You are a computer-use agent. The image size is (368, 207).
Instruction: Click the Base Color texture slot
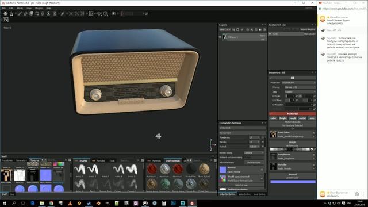pyautogui.click(x=292, y=134)
